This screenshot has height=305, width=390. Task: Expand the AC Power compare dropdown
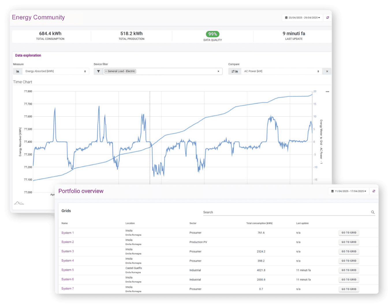pos(281,71)
